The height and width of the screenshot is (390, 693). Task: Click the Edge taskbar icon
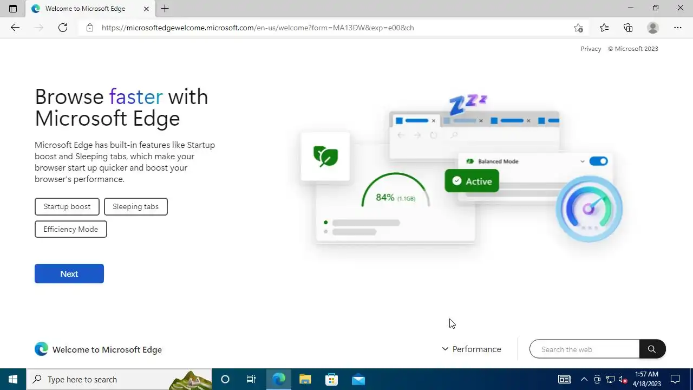point(279,379)
